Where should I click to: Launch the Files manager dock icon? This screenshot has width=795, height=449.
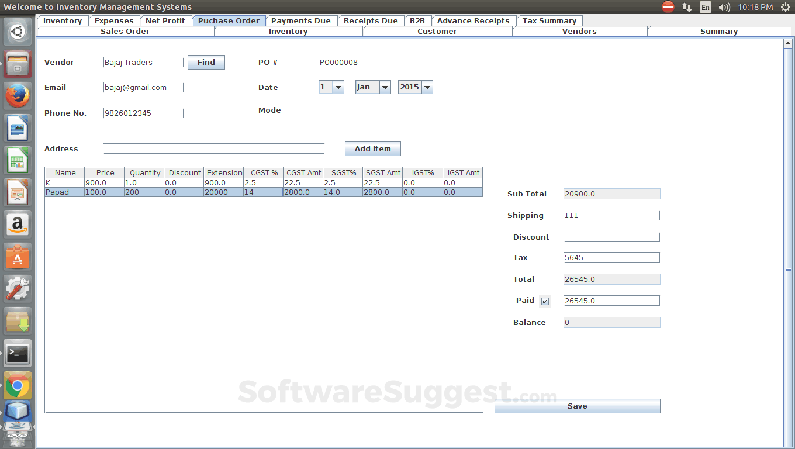pos(18,64)
